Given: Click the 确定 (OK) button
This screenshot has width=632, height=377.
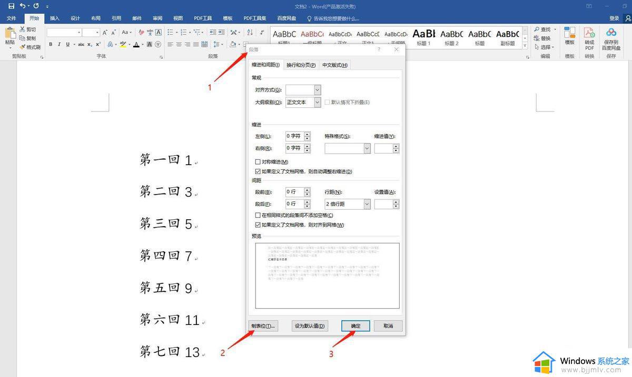Looking at the screenshot, I should point(355,326).
